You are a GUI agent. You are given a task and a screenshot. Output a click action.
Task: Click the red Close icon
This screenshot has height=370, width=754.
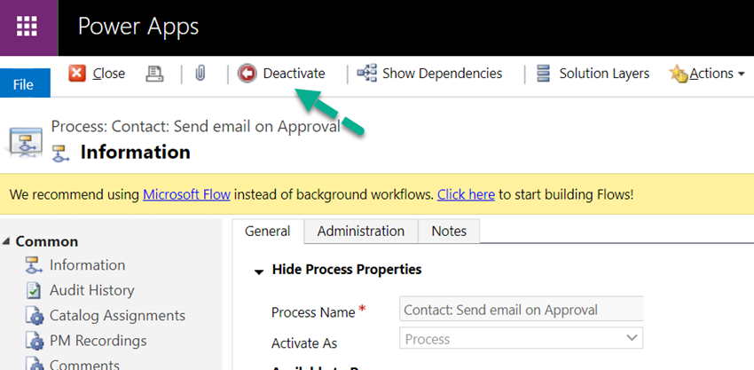point(77,74)
